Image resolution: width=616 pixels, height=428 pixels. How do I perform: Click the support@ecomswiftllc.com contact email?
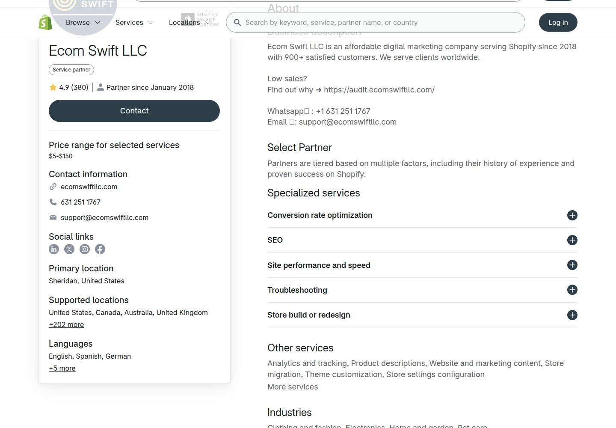104,217
